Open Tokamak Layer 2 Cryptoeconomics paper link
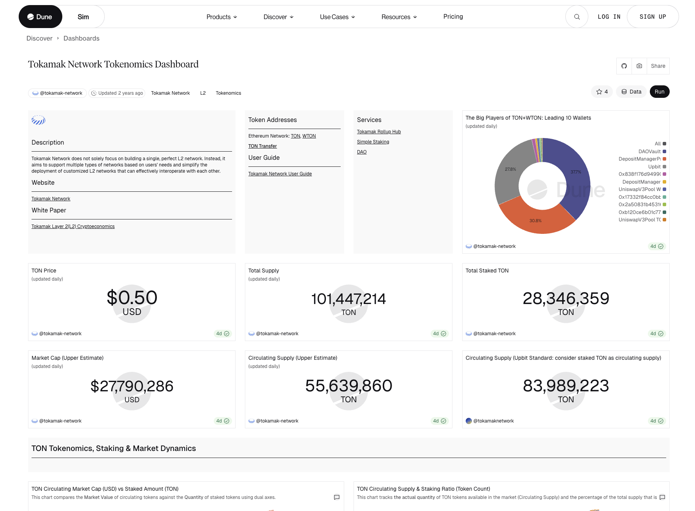 (73, 226)
